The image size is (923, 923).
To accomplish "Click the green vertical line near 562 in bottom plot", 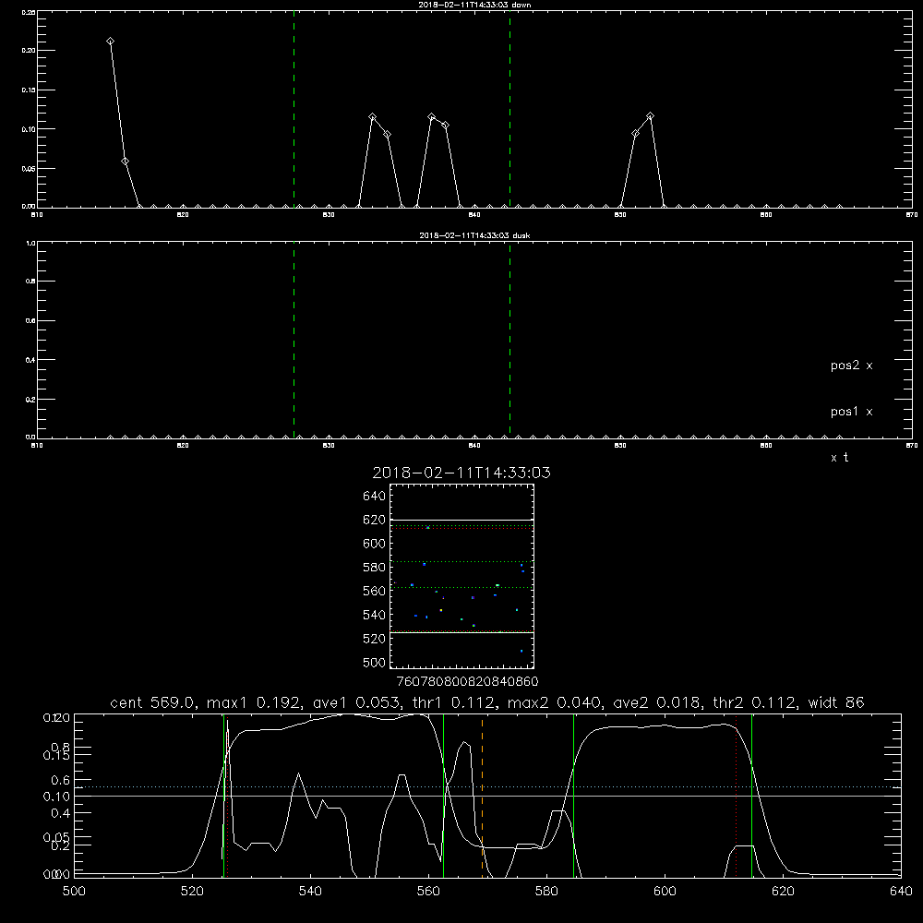I will pyautogui.click(x=443, y=796).
